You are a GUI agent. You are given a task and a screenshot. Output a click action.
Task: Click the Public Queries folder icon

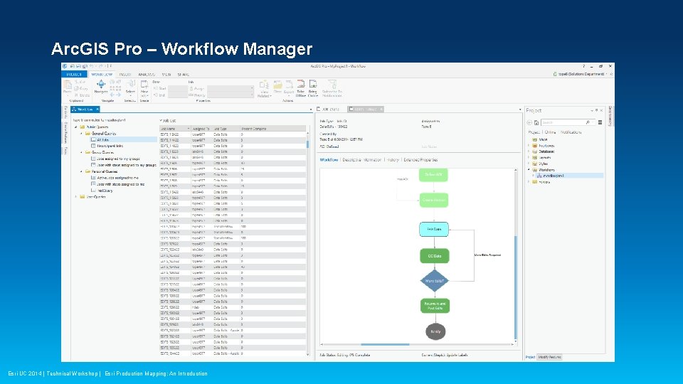tap(83, 127)
